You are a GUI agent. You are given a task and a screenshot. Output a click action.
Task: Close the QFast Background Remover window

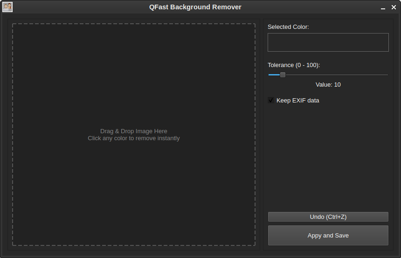[x=394, y=7]
